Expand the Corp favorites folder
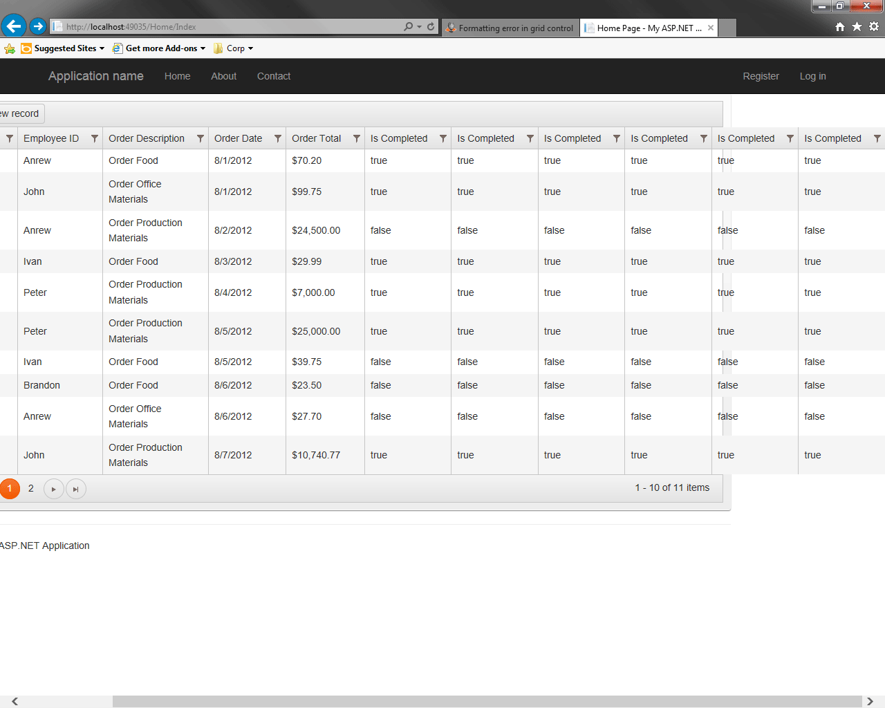This screenshot has height=708, width=885. click(234, 48)
